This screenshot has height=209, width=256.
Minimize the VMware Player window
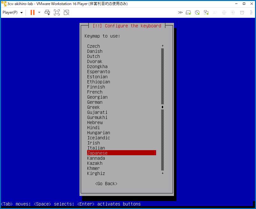[x=237, y=3]
